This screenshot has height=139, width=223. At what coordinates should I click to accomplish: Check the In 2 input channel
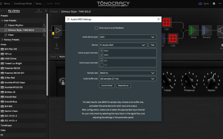[x=102, y=65]
